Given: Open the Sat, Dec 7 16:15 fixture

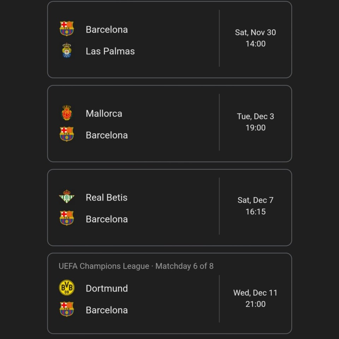Looking at the screenshot, I should (x=169, y=207).
